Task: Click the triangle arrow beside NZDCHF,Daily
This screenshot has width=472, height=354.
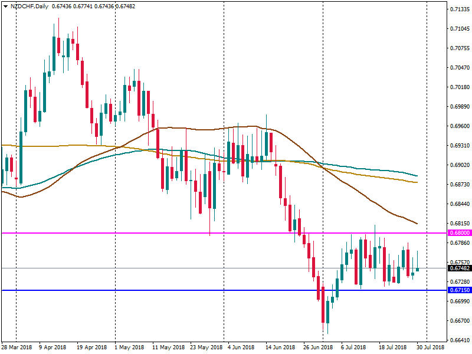Action: [5, 6]
